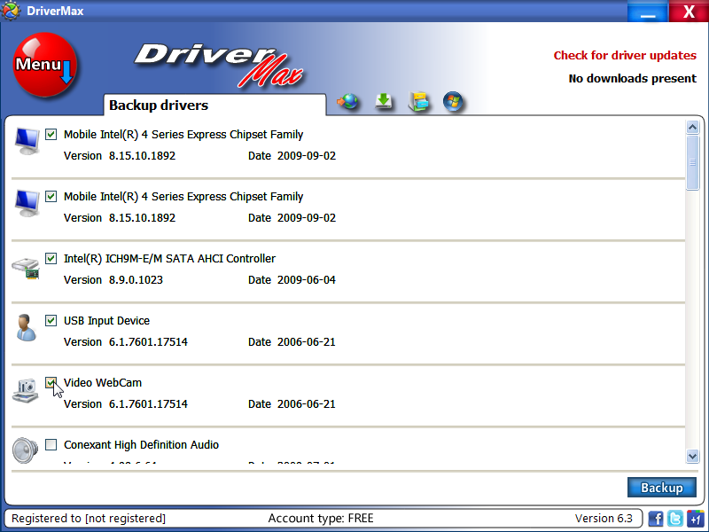This screenshot has height=532, width=709.
Task: Open the Menu dropdown
Action: (44, 65)
